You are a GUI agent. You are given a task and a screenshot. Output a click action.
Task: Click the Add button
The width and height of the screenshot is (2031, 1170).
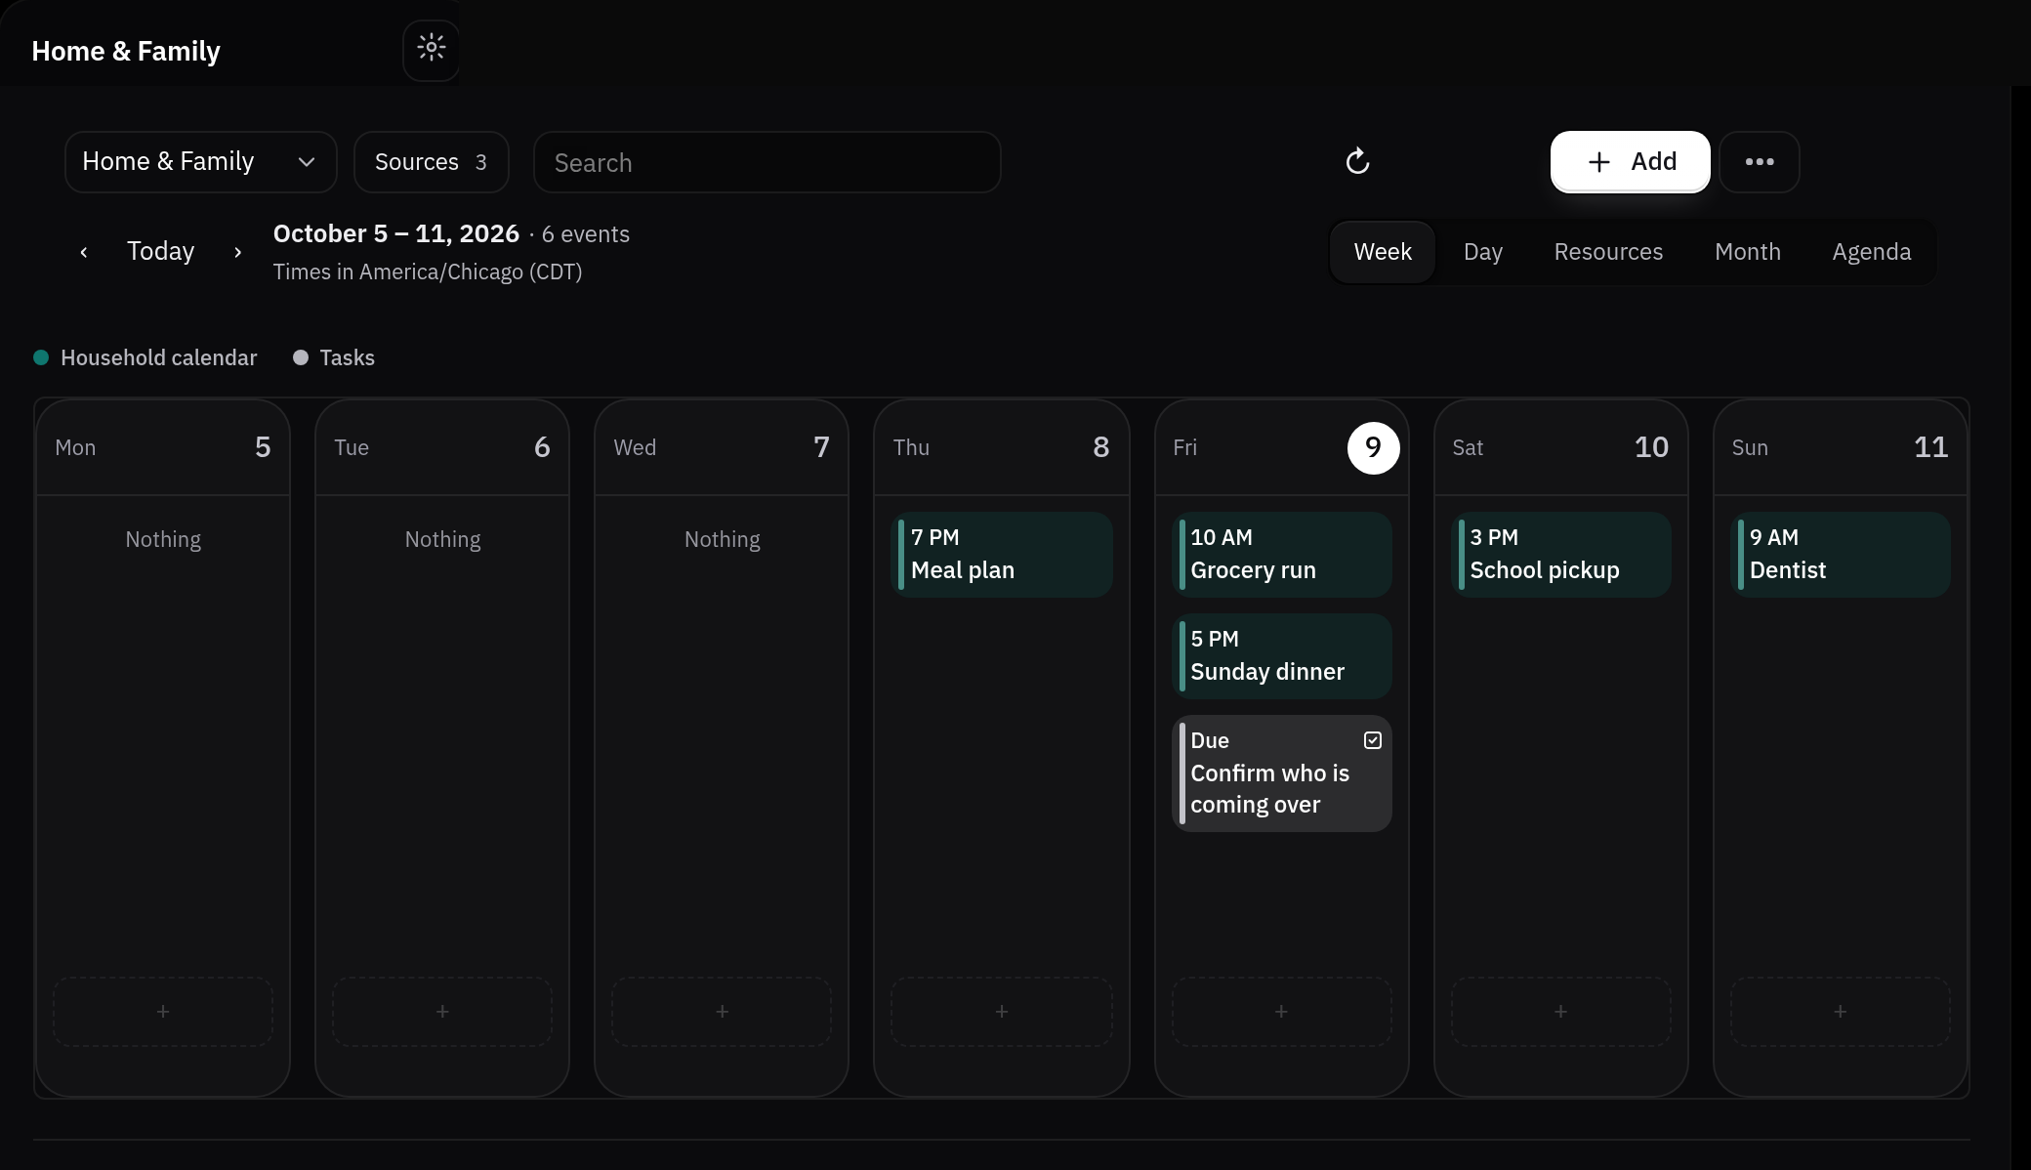pyautogui.click(x=1631, y=162)
